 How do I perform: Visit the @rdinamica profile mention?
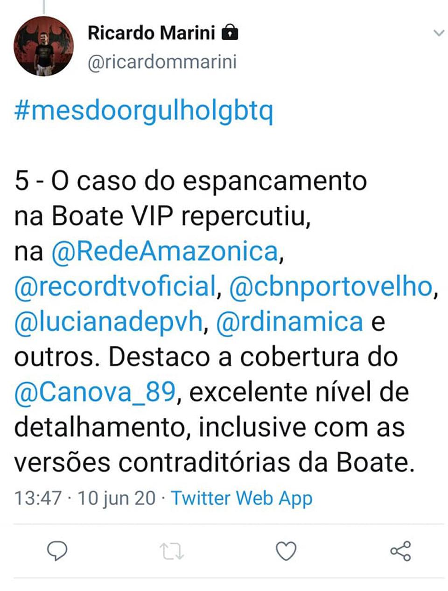(289, 322)
